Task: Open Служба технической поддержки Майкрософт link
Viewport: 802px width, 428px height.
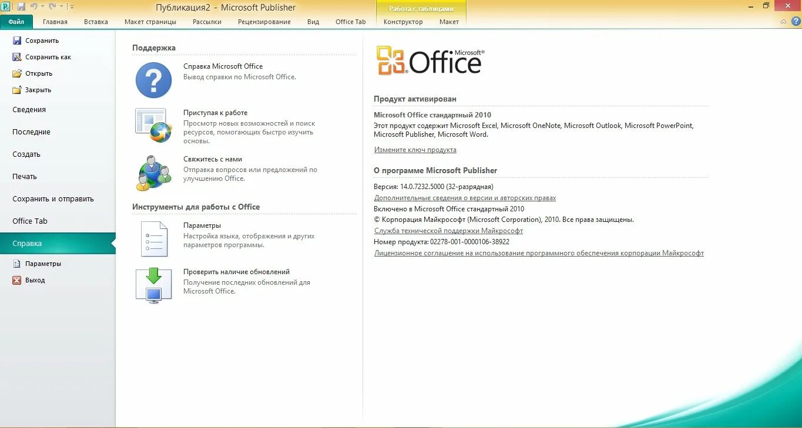Action: click(448, 231)
